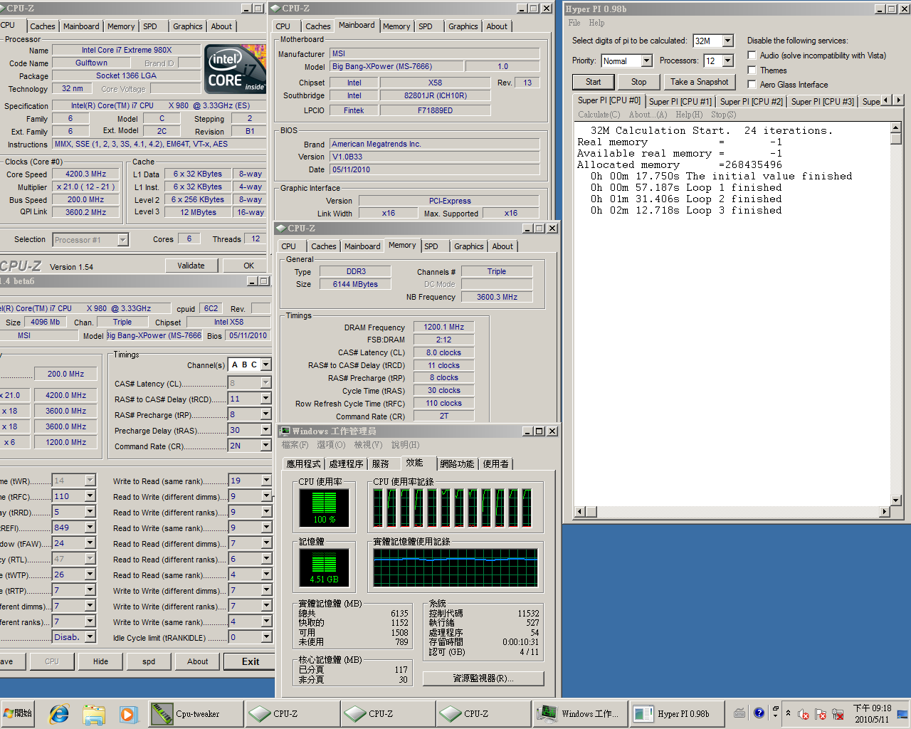The image size is (911, 729).
Task: Select Super PI [CPU #2] tab
Action: coord(751,101)
